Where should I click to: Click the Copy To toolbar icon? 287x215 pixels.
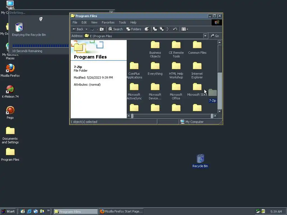pyautogui.click(x=162, y=29)
